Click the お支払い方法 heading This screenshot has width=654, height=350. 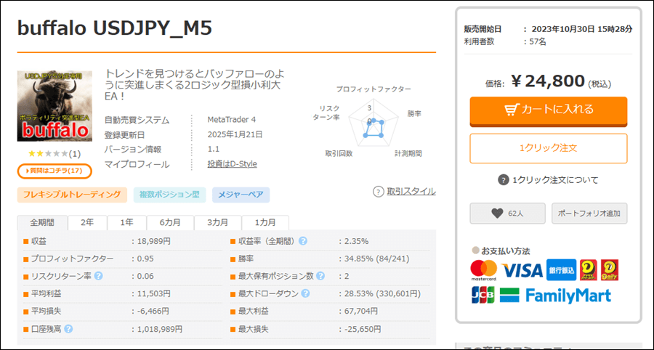coord(506,251)
